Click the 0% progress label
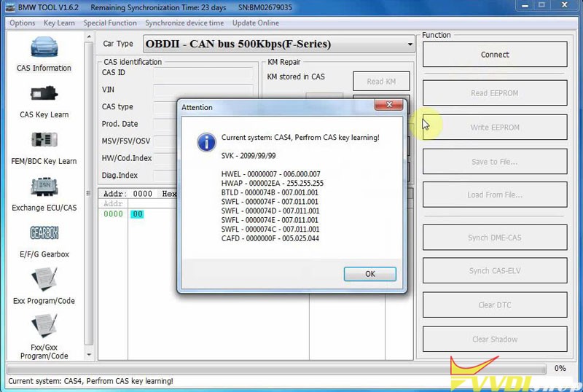 [x=560, y=368]
